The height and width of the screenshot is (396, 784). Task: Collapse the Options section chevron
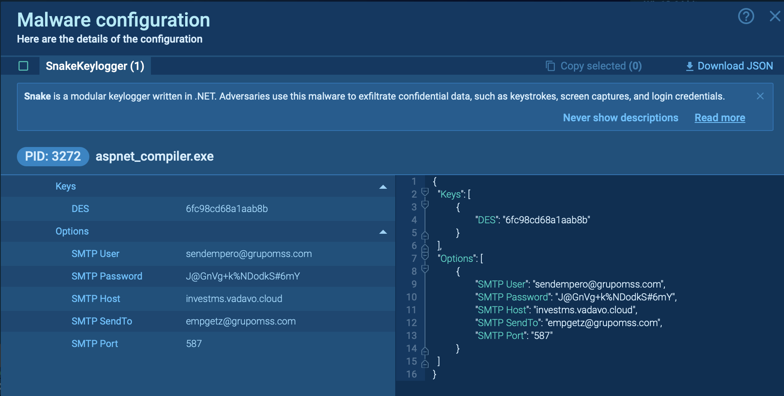pos(383,232)
